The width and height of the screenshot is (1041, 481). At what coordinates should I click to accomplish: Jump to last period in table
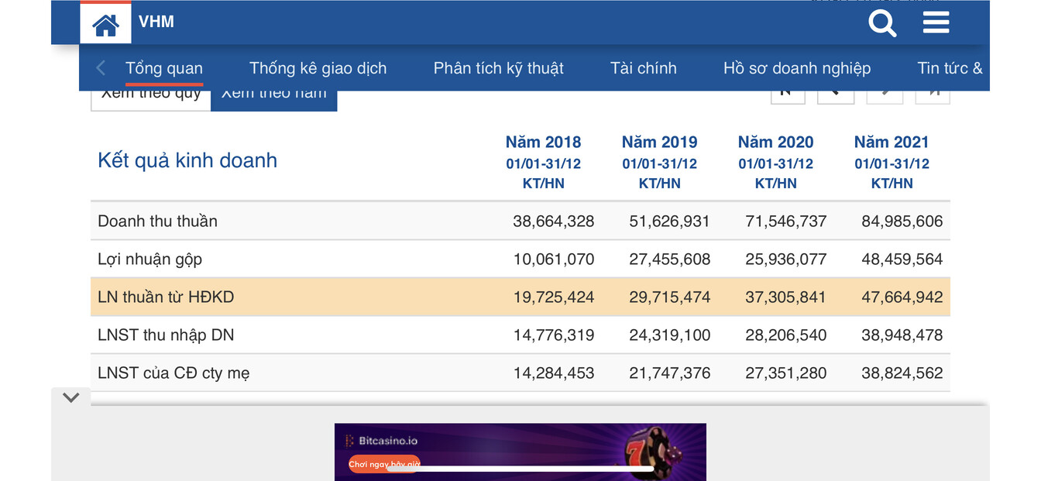point(933,96)
